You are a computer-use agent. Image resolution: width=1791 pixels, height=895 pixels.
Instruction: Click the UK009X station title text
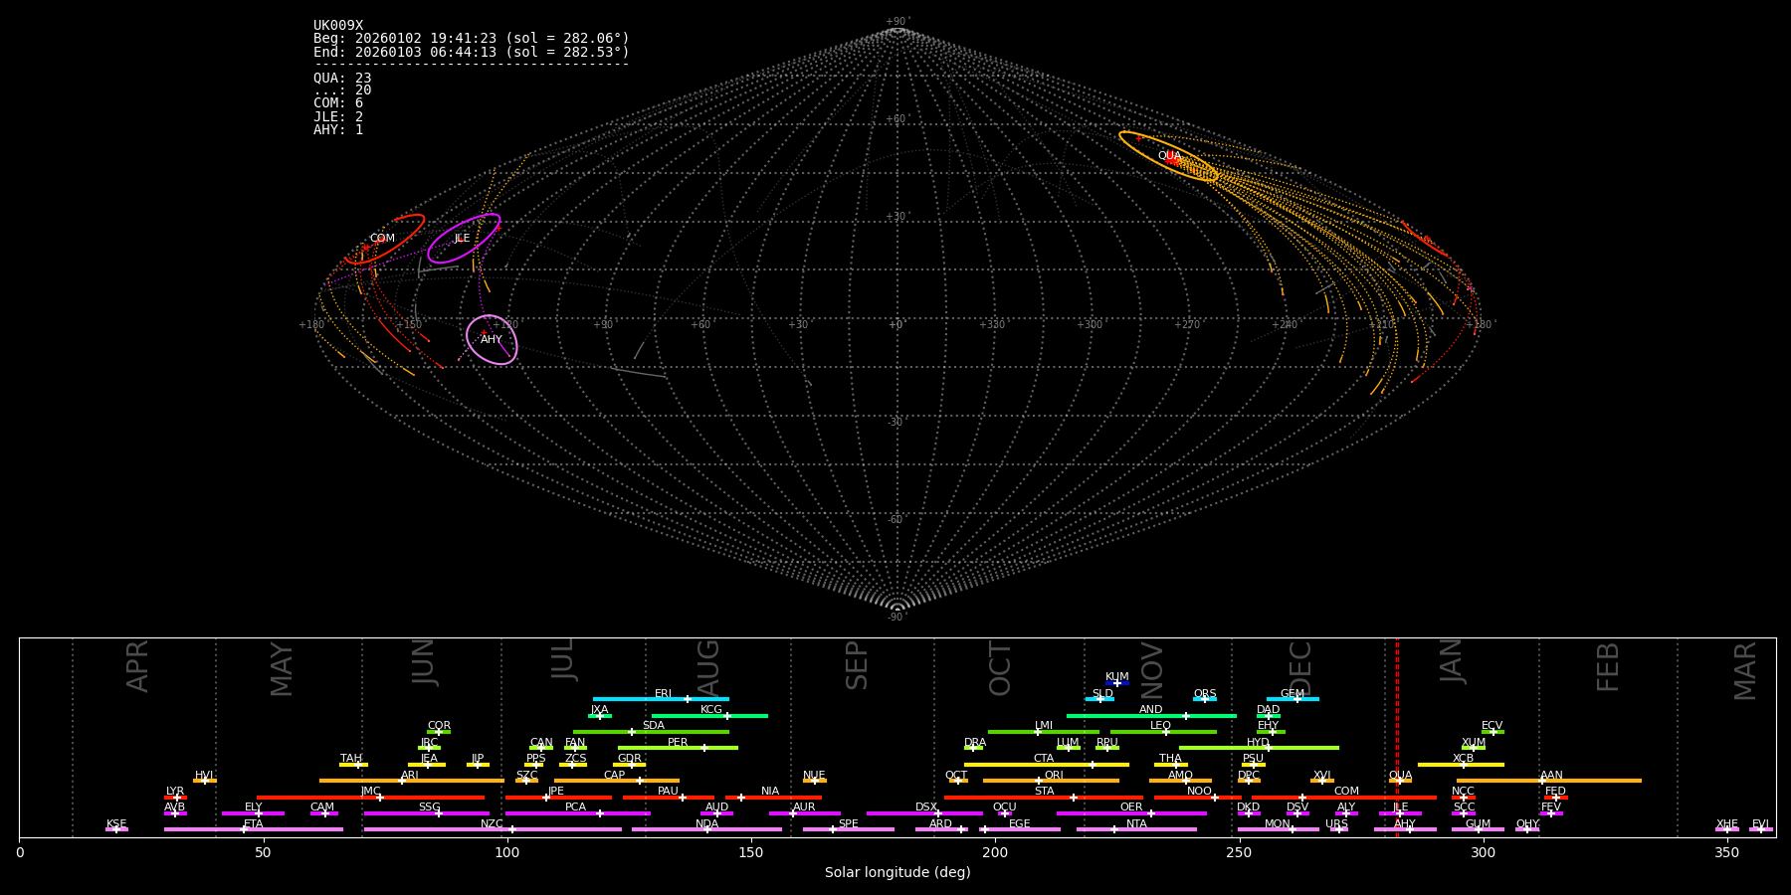point(338,26)
